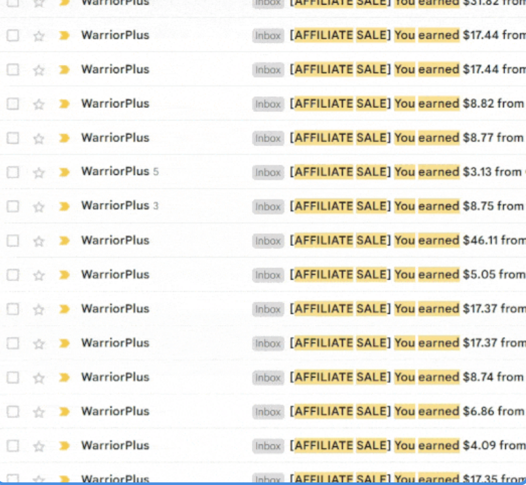Check the $5.05 email's checkbox

tap(12, 275)
